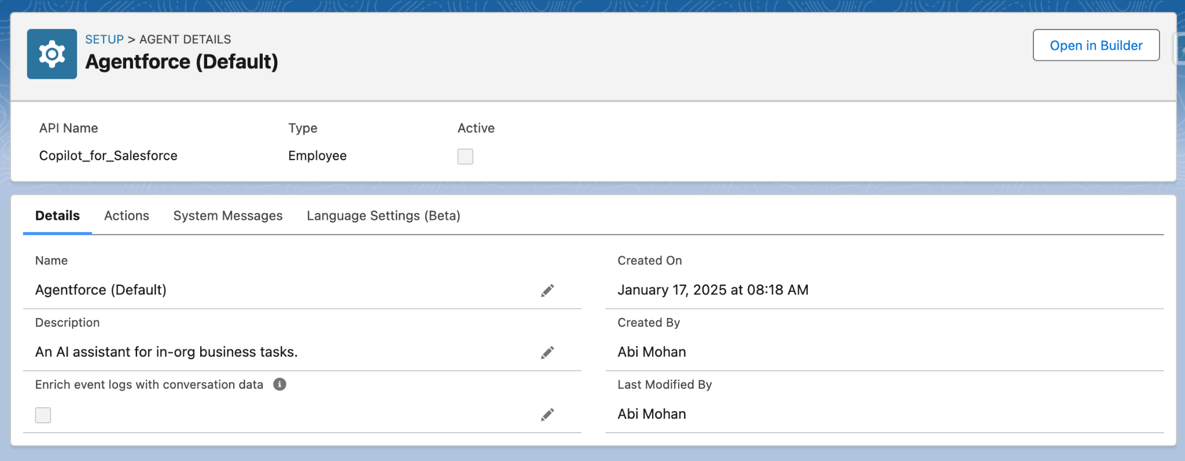Follow the SETUP breadcrumb link

pyautogui.click(x=104, y=39)
